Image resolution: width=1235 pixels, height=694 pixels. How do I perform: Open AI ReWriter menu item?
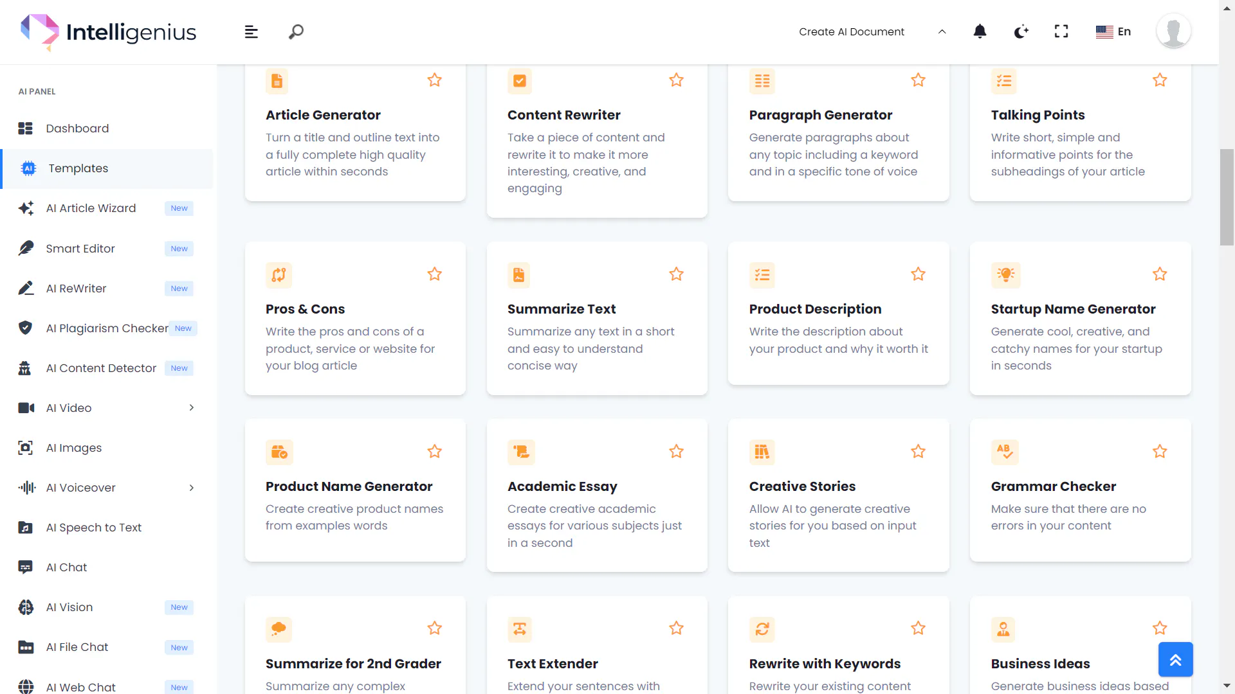(x=107, y=289)
